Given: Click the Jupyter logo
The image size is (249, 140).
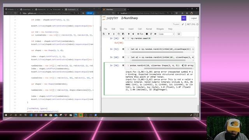Looking at the screenshot, I should 110,18.
